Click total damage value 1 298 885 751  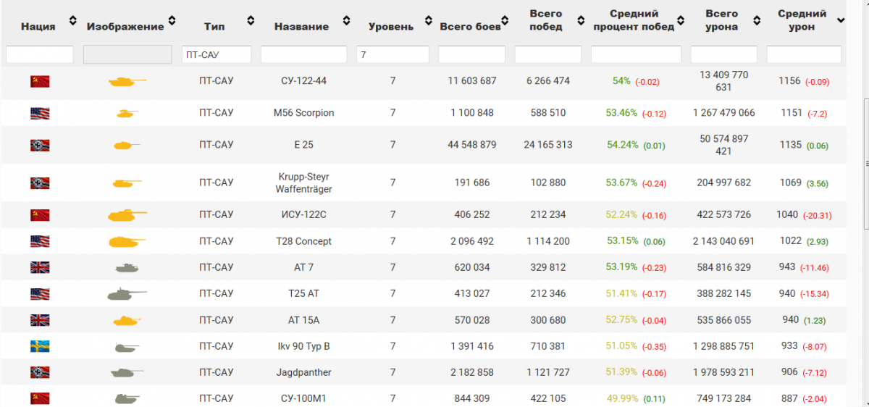(x=723, y=346)
